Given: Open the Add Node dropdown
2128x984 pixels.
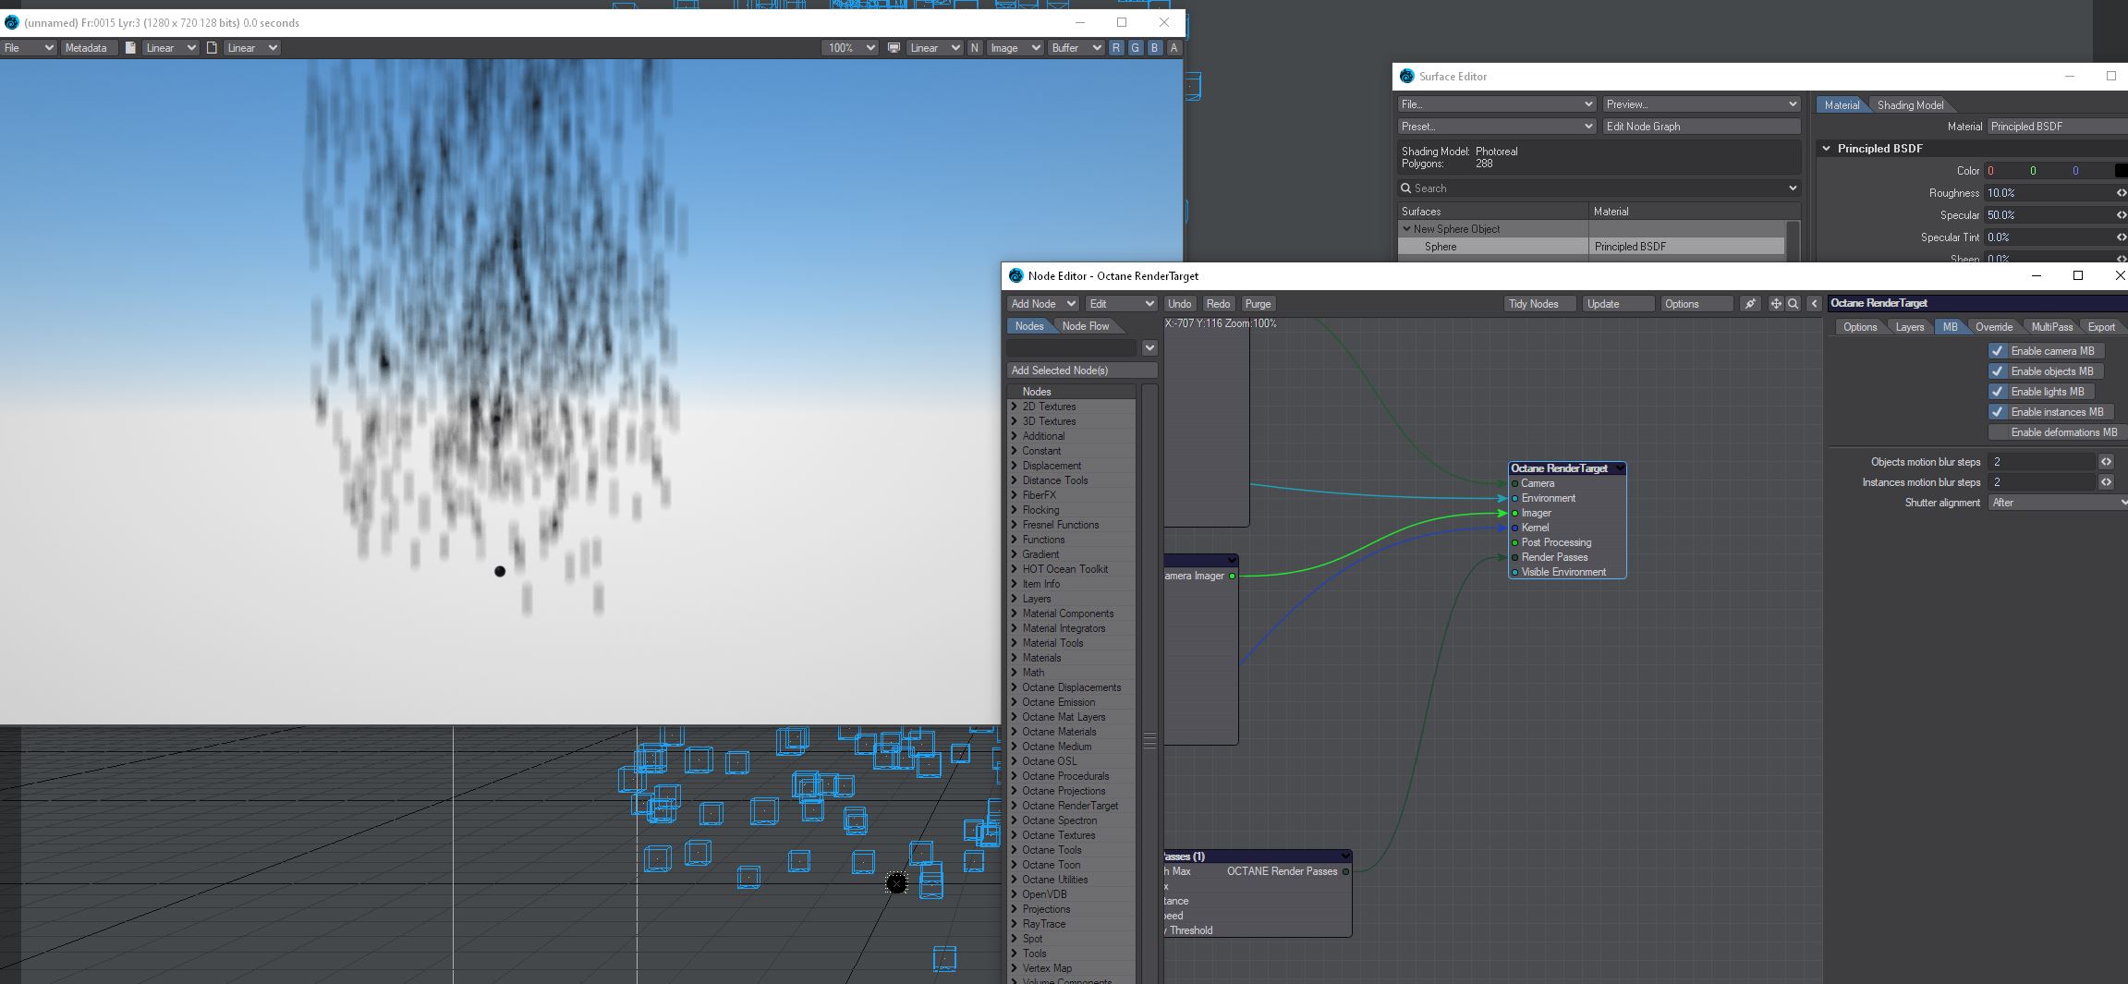Looking at the screenshot, I should coord(1042,304).
